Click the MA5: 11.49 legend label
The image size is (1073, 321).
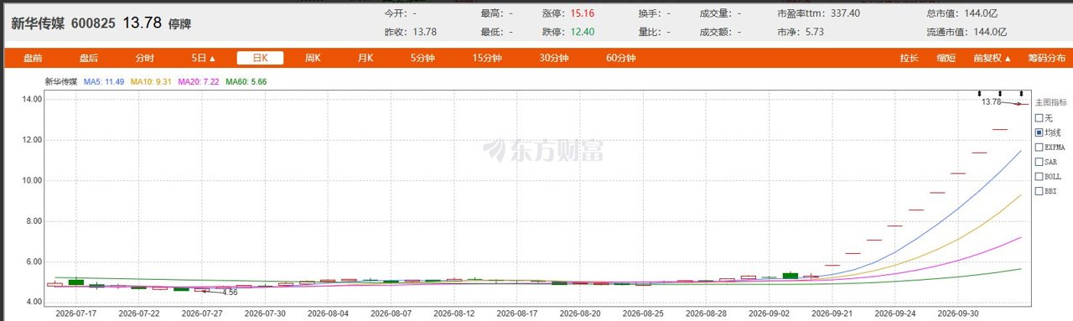pyautogui.click(x=104, y=82)
